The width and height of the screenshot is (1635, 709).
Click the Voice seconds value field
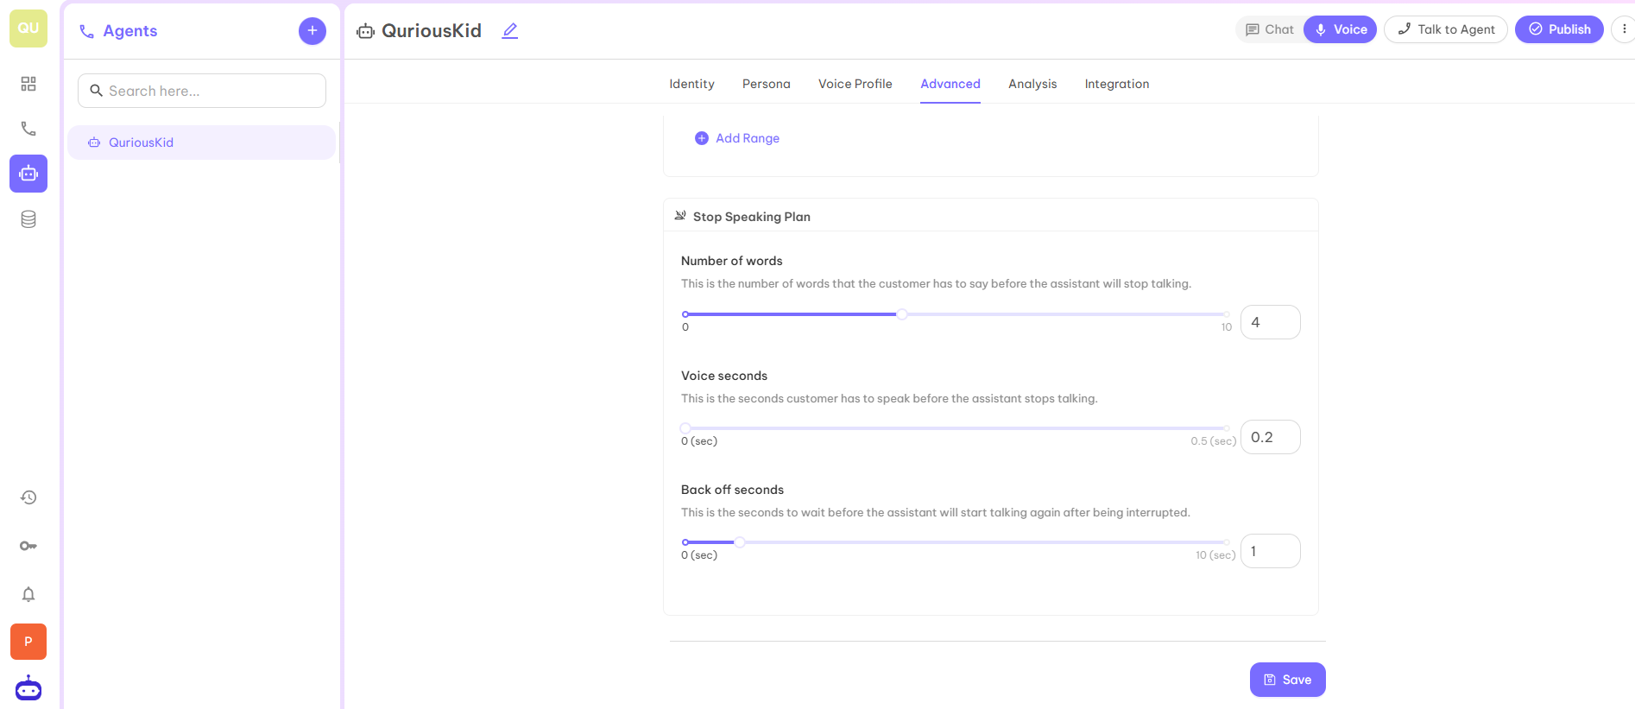click(x=1271, y=437)
